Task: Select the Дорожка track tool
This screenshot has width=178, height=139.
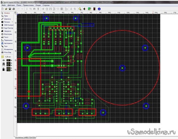Action: tap(7, 19)
